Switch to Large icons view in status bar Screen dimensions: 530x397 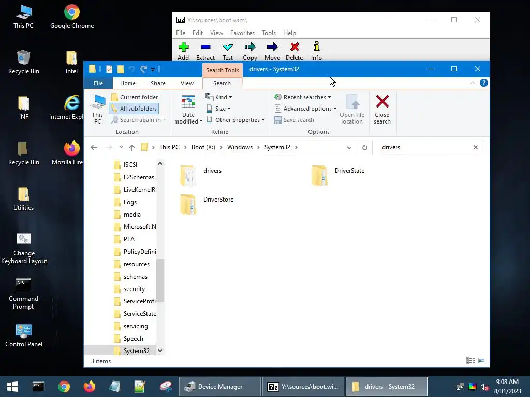(x=482, y=361)
